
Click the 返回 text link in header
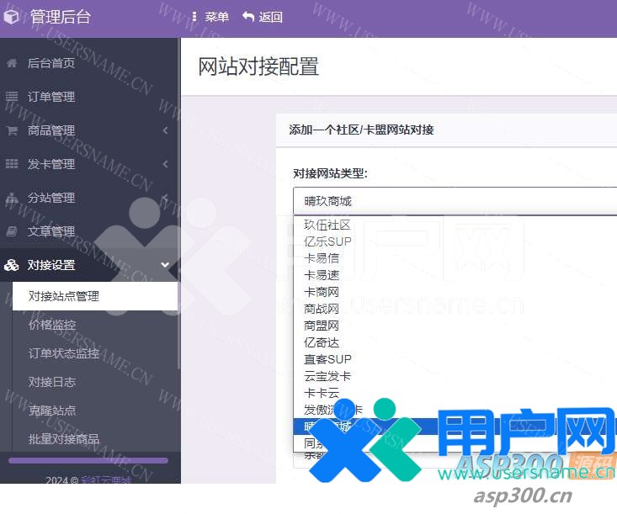click(271, 17)
